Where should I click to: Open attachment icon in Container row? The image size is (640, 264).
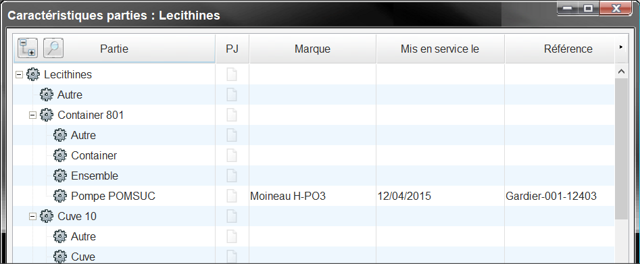tap(232, 155)
